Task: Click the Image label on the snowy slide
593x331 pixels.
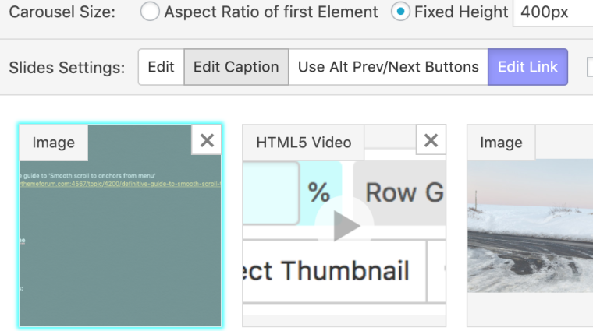Action: coord(501,143)
